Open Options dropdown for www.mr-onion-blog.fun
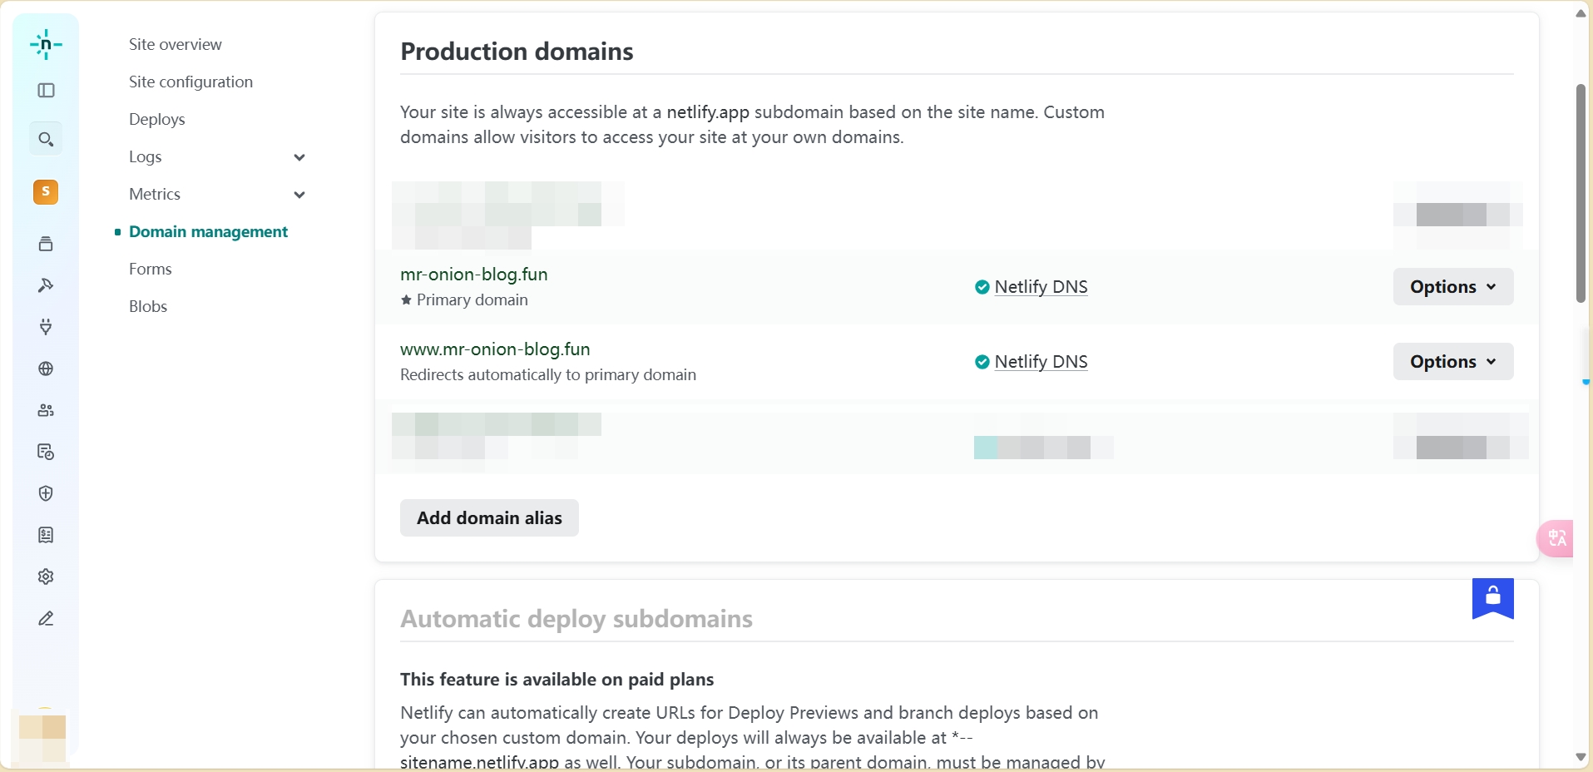The image size is (1593, 772). (1452, 362)
